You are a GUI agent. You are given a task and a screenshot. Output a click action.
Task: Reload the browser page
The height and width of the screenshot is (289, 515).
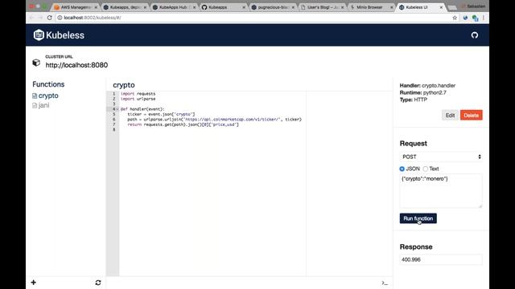(x=50, y=18)
